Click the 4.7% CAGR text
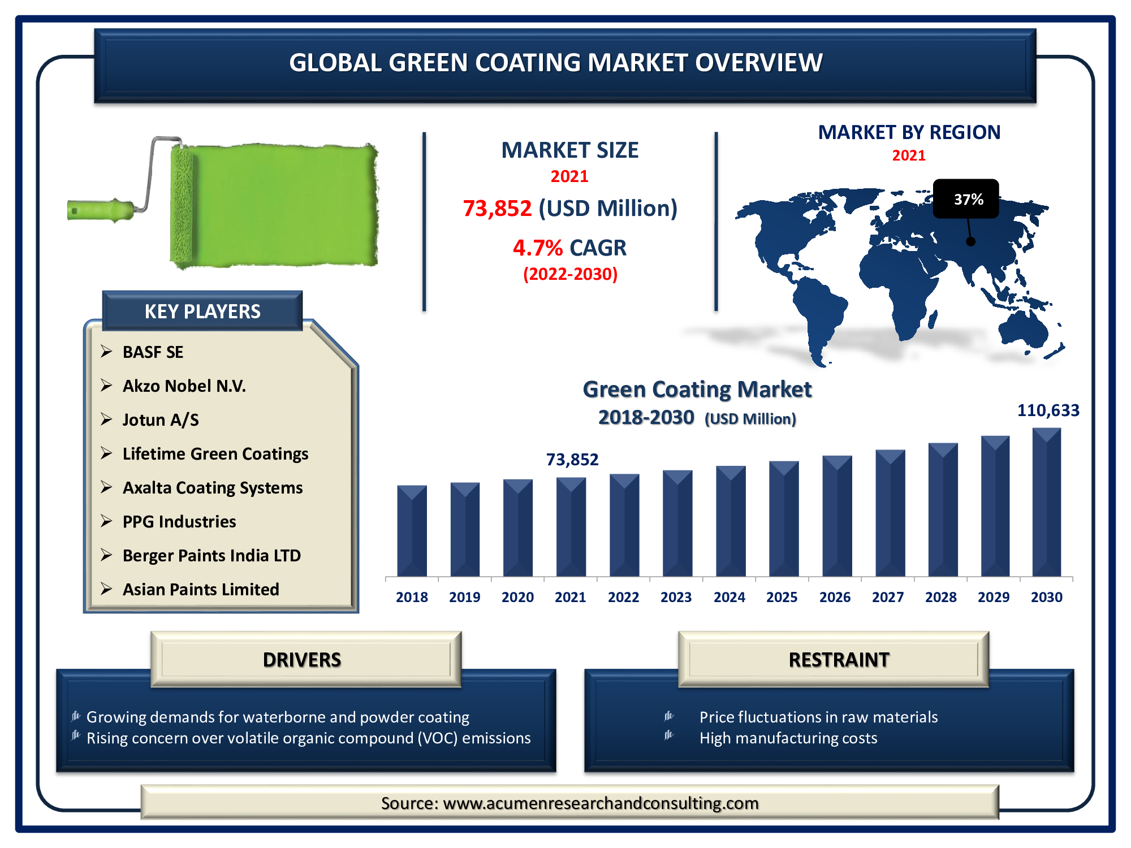1131x848 pixels. pos(569,248)
